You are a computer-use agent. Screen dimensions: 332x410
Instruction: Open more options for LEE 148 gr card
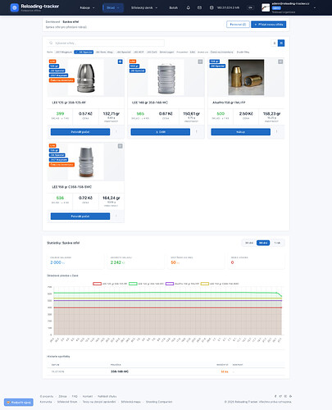tap(196, 132)
